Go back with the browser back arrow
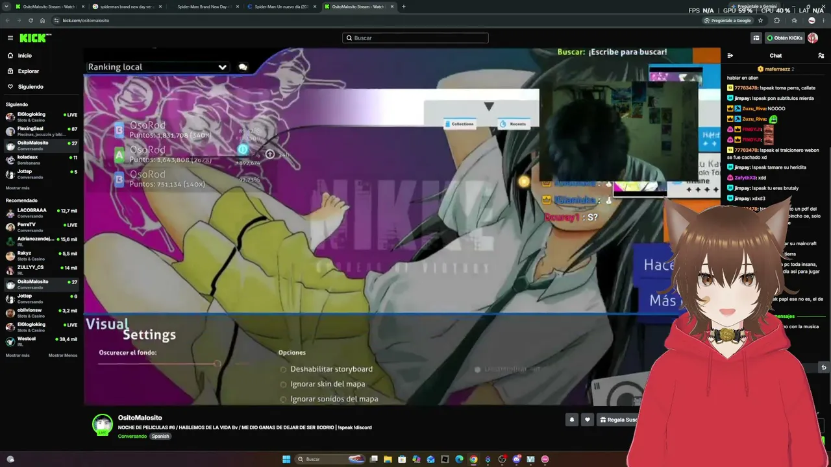Image resolution: width=831 pixels, height=467 pixels. (8, 20)
